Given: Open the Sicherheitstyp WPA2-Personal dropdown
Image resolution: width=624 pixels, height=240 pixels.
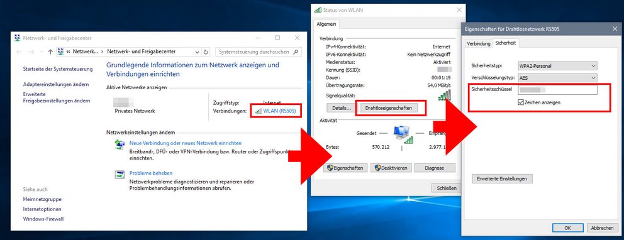Looking at the screenshot, I should coord(557,66).
